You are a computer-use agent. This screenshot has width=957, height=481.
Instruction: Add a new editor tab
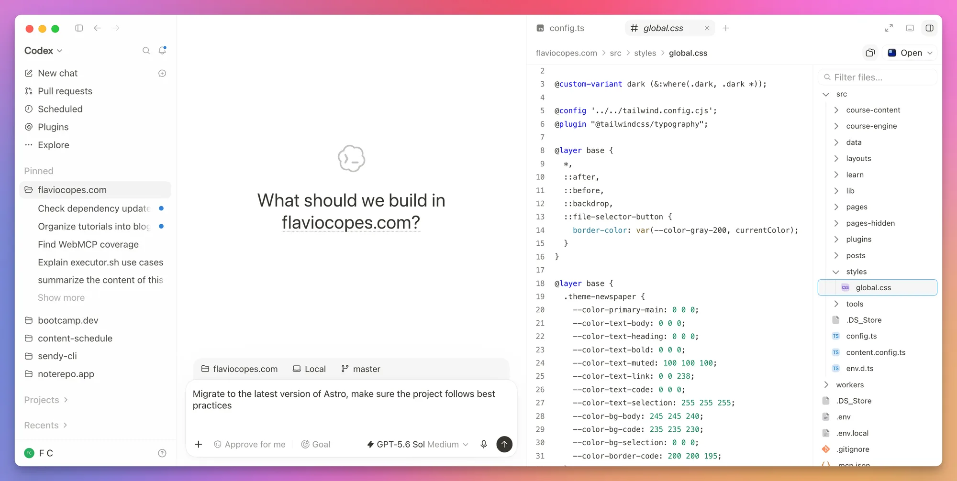pos(726,28)
